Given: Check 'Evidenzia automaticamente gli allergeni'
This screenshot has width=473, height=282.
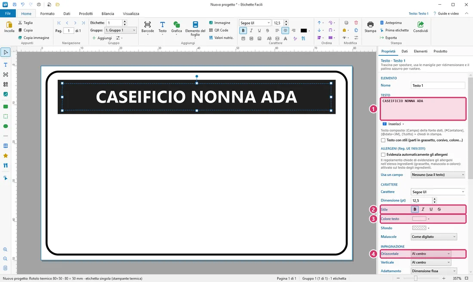Looking at the screenshot, I should click(x=383, y=155).
